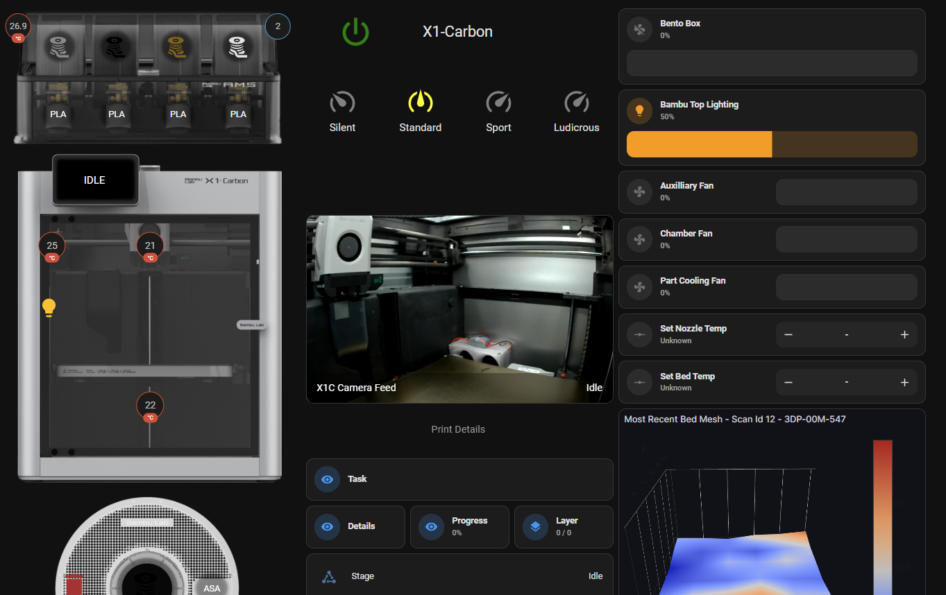Screen dimensions: 946x595
Task: Click the AMS 26.9 °C temperature badge
Action: [x=18, y=27]
